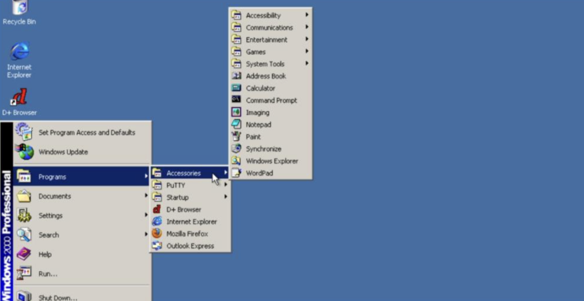Open the Recycle Bin desktop icon
This screenshot has height=301, width=584.
[x=19, y=13]
